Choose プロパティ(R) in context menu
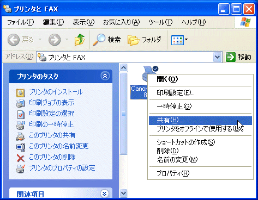This screenshot has height=200, width=258. pyautogui.click(x=200, y=173)
